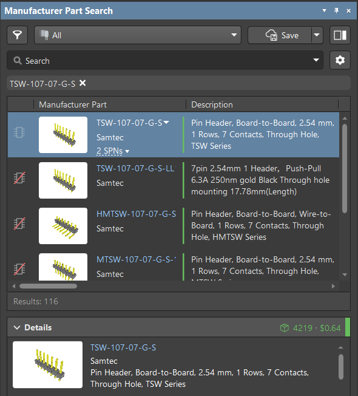This screenshot has height=396, width=358.
Task: Select TSW-107-07-G-S-LL part thumbnail
Action: (63, 180)
